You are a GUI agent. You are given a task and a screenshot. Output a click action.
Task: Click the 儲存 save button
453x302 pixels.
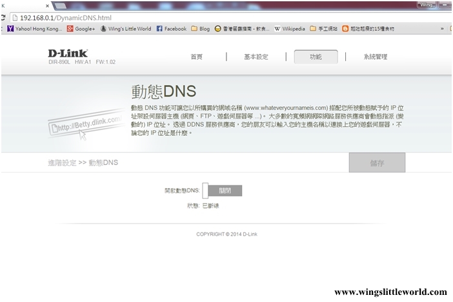pos(377,163)
